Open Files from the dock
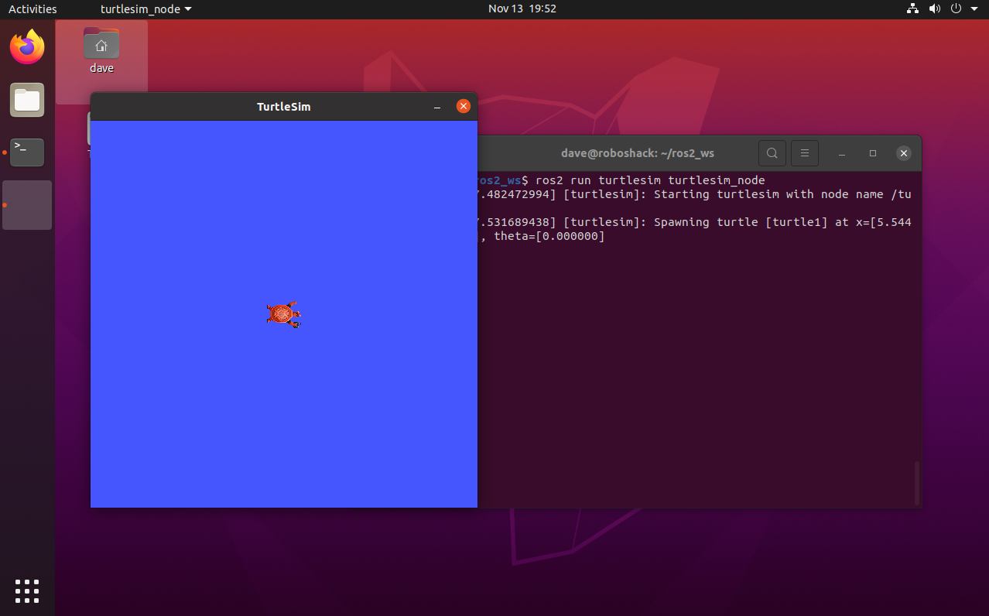 pos(27,100)
